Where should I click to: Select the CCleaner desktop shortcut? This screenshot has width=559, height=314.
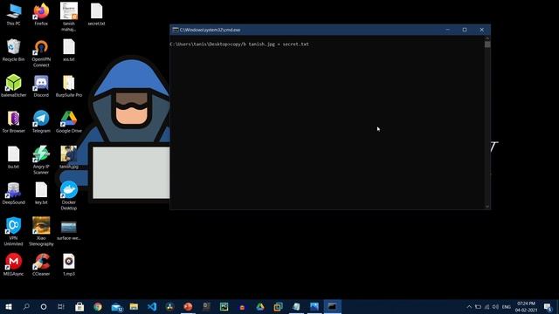pos(41,264)
